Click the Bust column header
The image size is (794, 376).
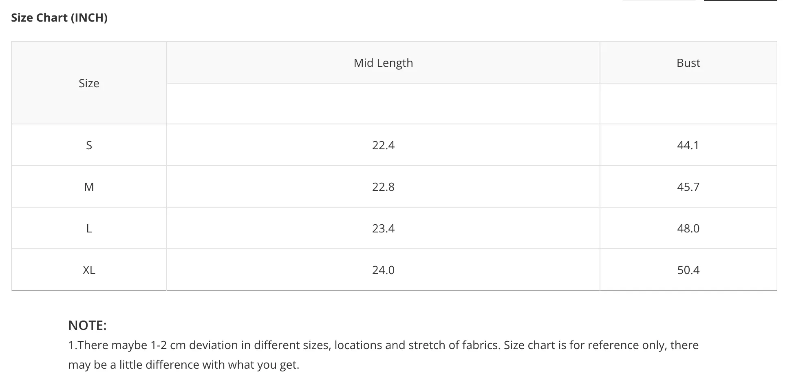[x=688, y=63]
